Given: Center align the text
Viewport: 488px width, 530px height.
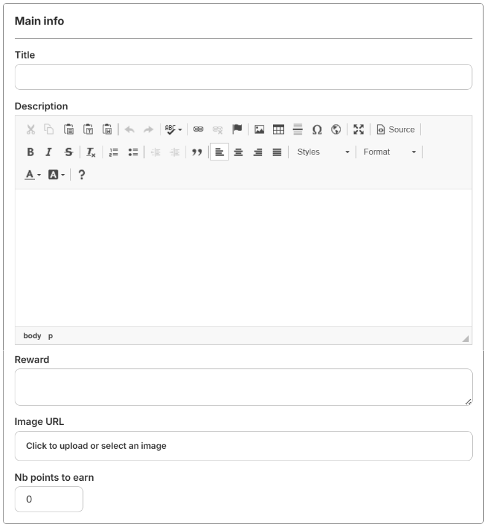Looking at the screenshot, I should click(x=239, y=152).
